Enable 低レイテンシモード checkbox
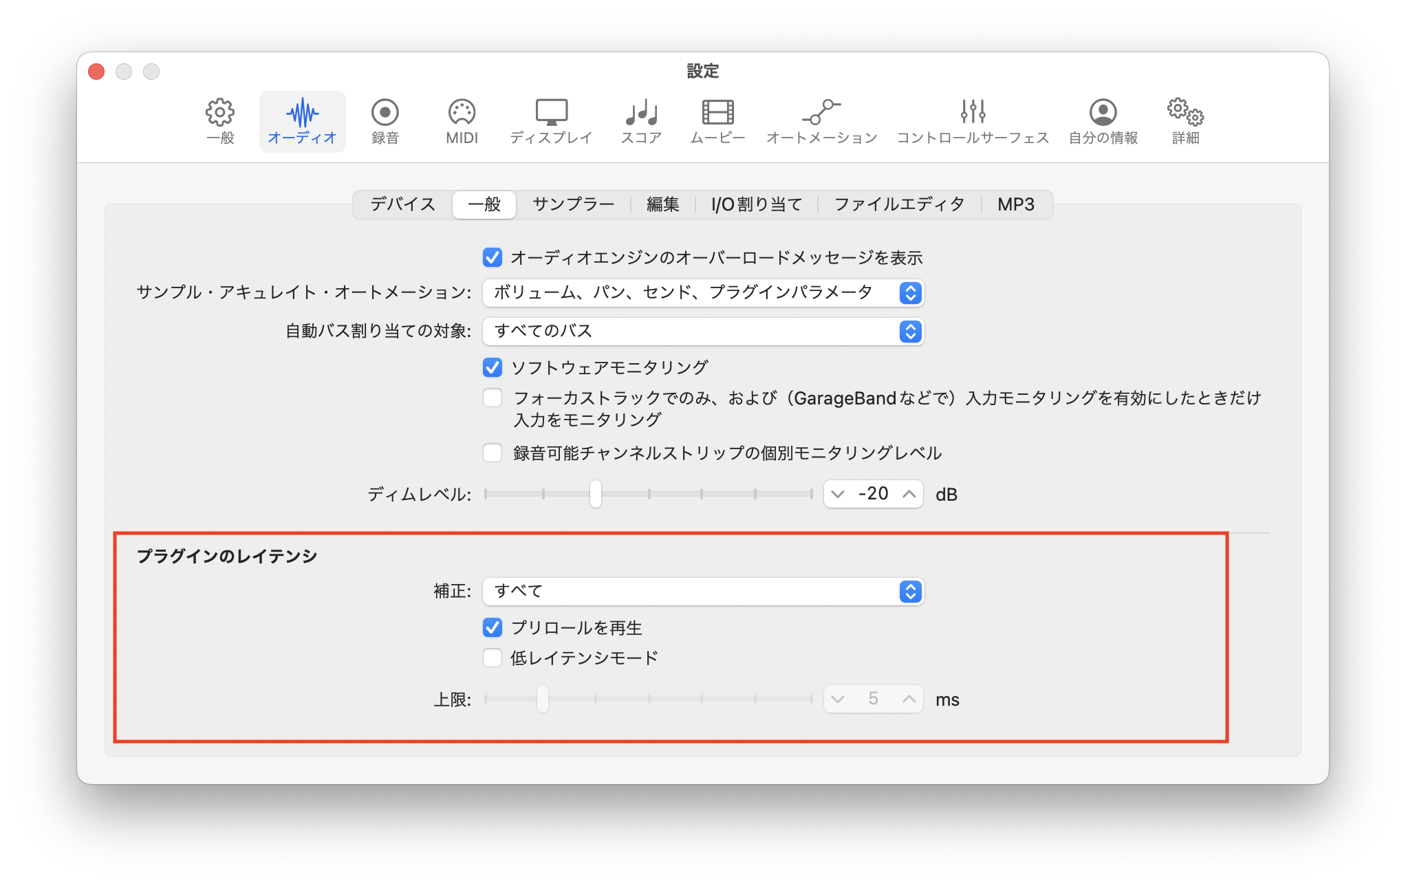The width and height of the screenshot is (1406, 886). click(493, 658)
